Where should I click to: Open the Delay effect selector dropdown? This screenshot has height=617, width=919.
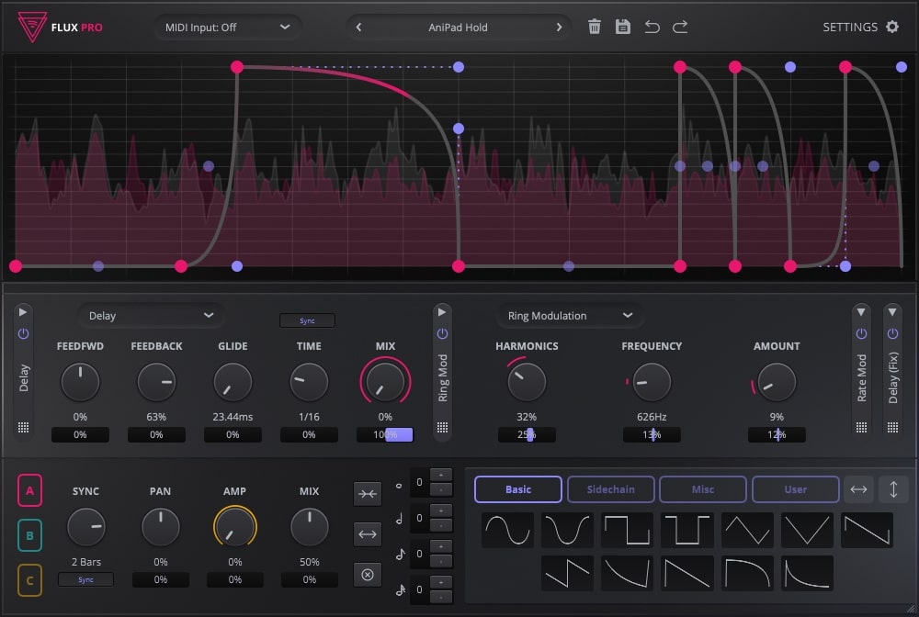click(x=150, y=315)
